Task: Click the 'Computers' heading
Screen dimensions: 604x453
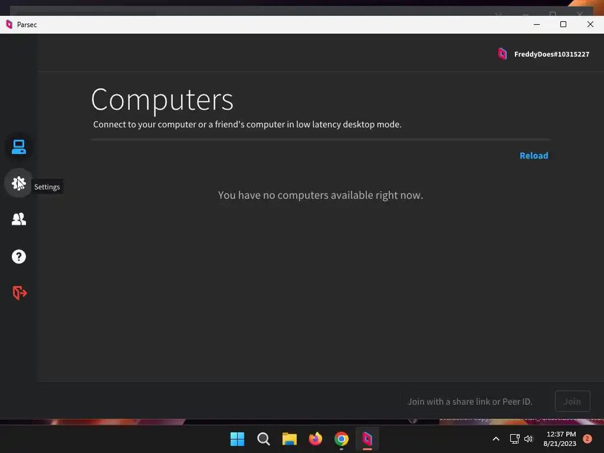Action: pos(162,100)
